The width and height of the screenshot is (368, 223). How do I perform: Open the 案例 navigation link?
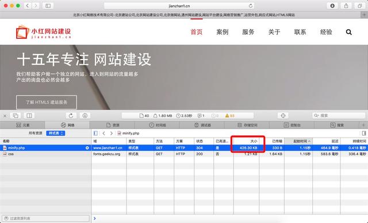point(223,32)
